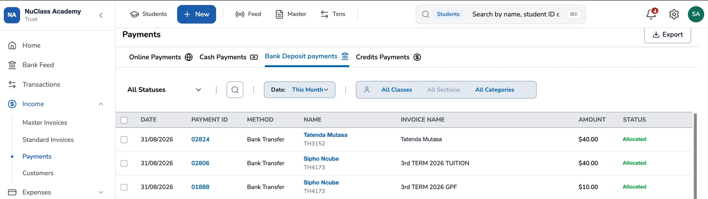
Task: Click the coin icon on Credits Payments
Action: pyautogui.click(x=417, y=57)
